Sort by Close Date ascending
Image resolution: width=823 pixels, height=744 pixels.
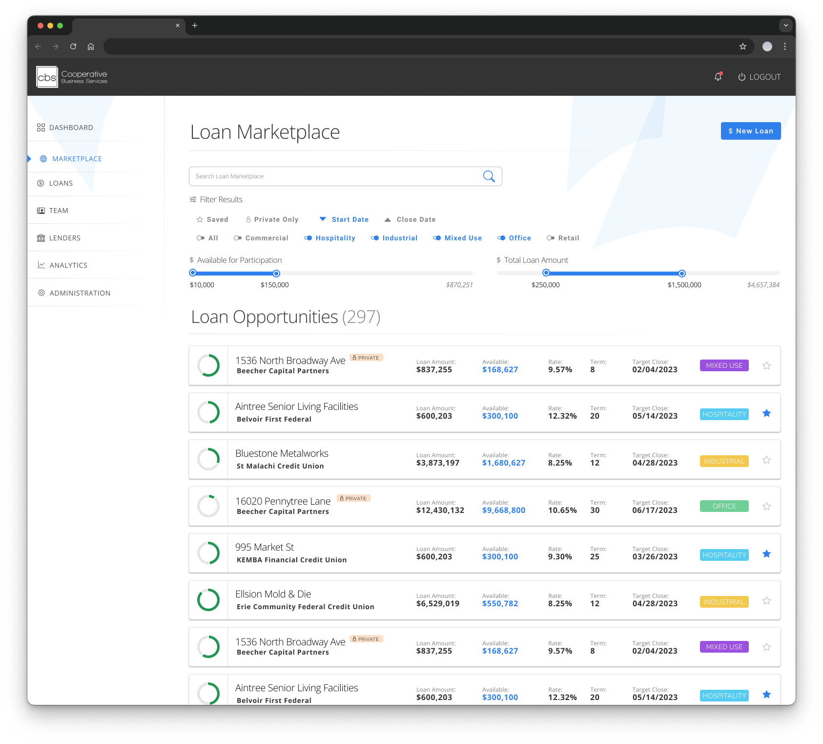[x=410, y=219]
